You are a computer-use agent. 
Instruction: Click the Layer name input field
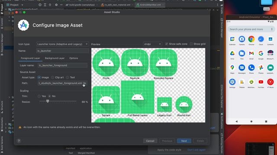[x=62, y=65]
